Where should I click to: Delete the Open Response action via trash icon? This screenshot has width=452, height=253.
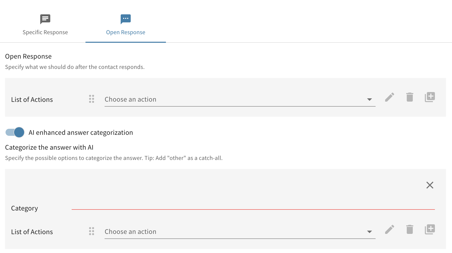tap(410, 97)
